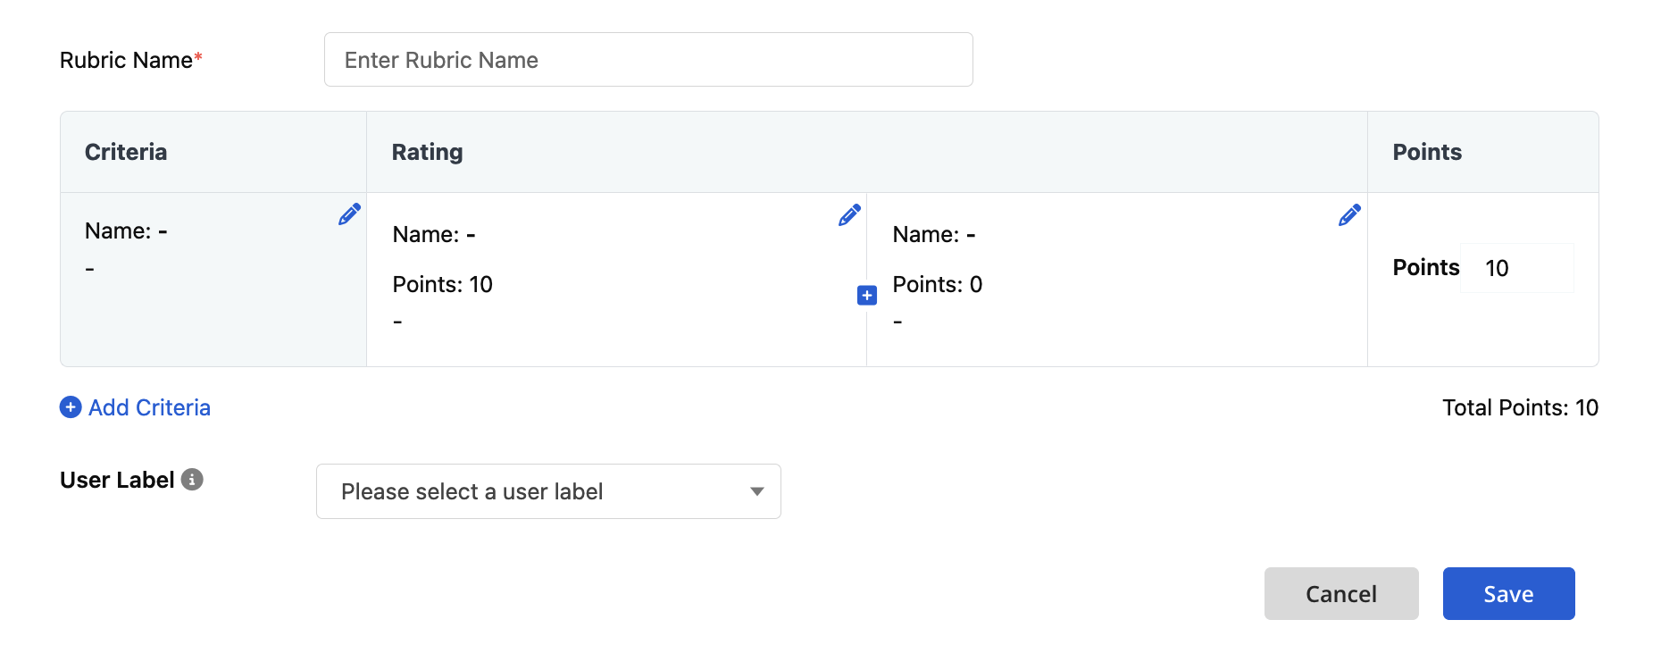1661x645 pixels.
Task: Select the 'Please select a user label' combo box
Action: point(548,491)
